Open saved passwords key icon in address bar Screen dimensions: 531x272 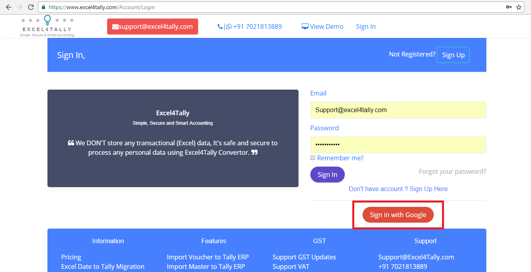[x=509, y=7]
